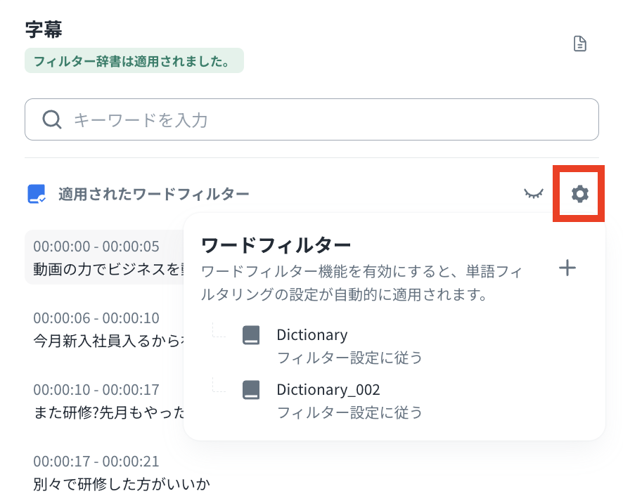The height and width of the screenshot is (496, 623).
Task: Open フィルター設定に従う option under Dictionary_002
Action: coord(349,412)
